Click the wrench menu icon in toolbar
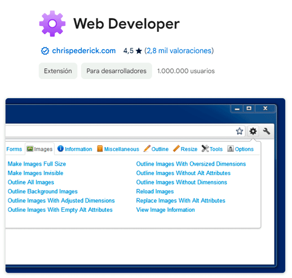 (266, 131)
